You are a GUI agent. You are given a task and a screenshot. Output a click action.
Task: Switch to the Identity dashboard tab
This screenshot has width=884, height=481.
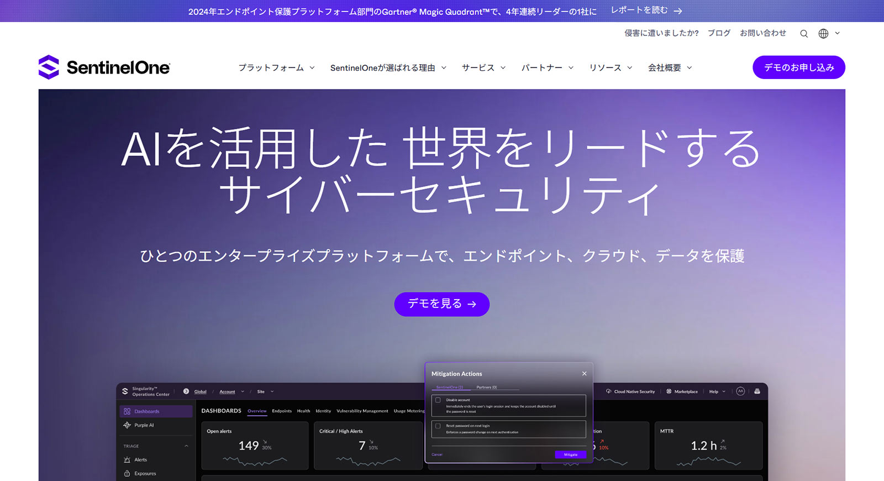(x=323, y=411)
